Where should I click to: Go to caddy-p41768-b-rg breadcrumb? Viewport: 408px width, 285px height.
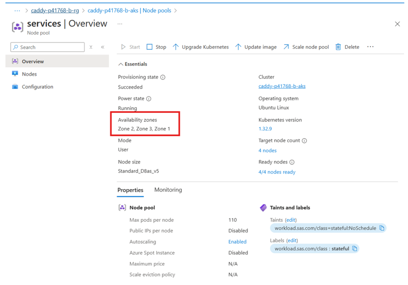point(55,10)
